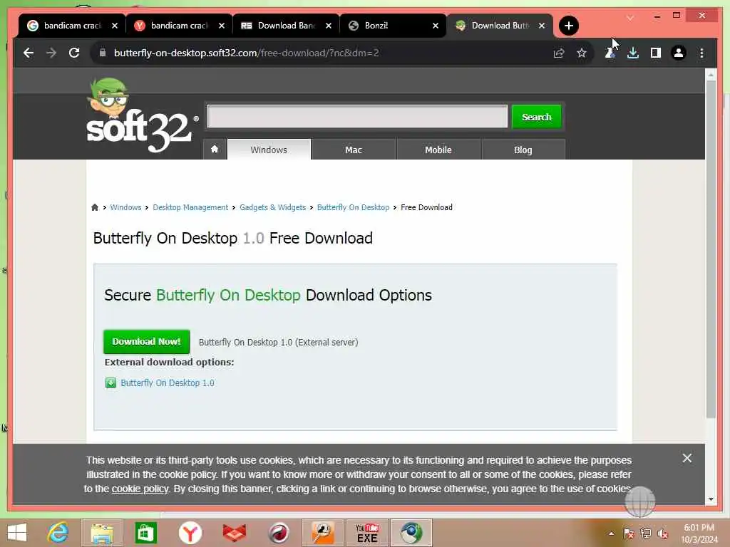The image size is (730, 547).
Task: Open the Blog navigation tab
Action: pos(523,150)
